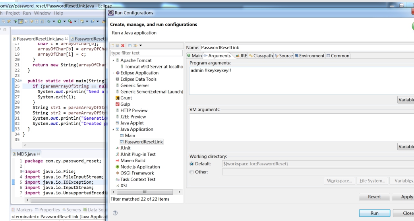The image size is (414, 221).
Task: Click the Run Last Tool icon in toolbar
Action: point(70,21)
